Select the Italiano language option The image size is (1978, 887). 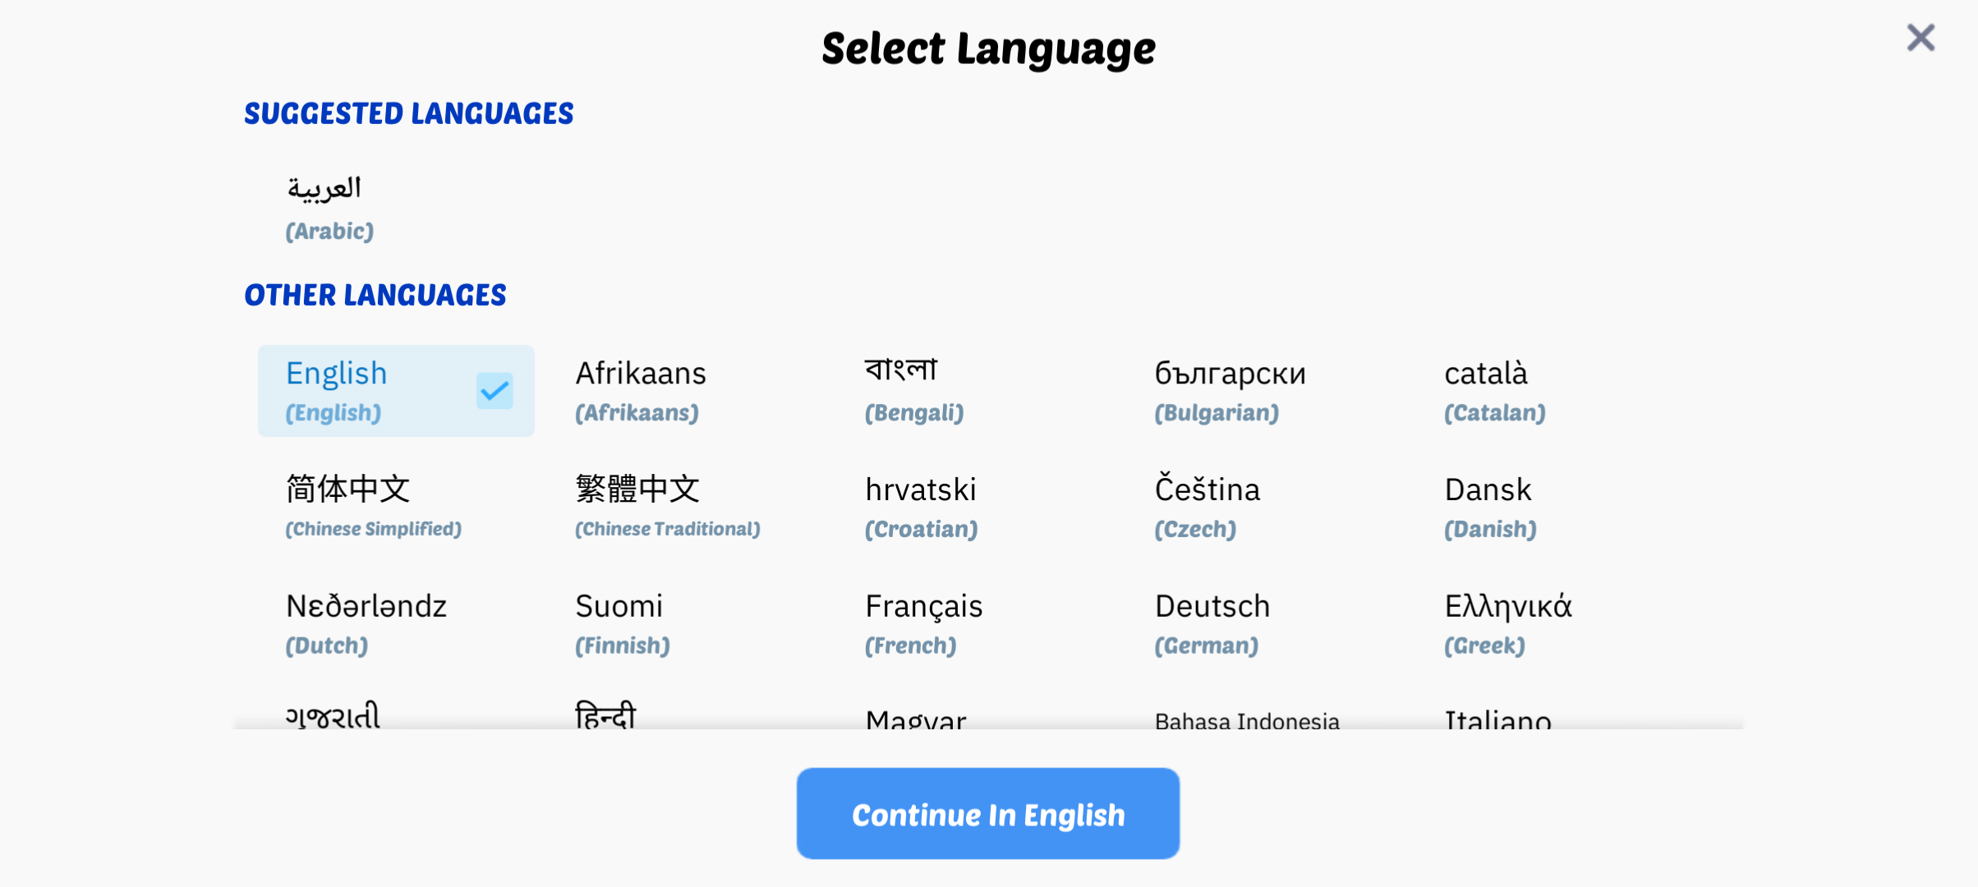(x=1497, y=719)
